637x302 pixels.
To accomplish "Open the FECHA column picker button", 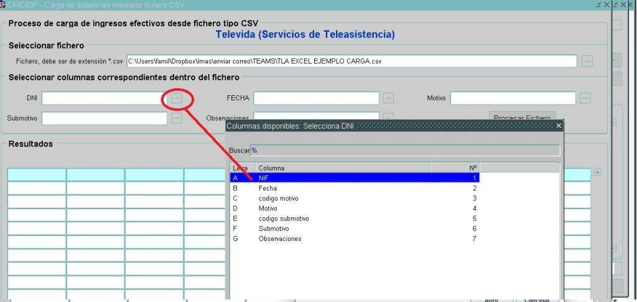I will (389, 98).
